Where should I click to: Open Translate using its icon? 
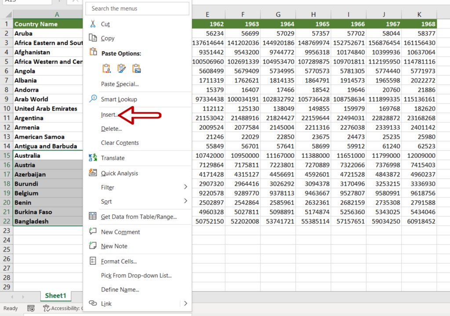click(94, 158)
